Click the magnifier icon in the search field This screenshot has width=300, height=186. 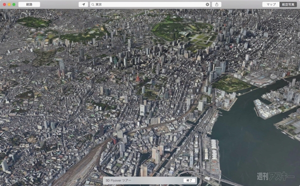93,4
